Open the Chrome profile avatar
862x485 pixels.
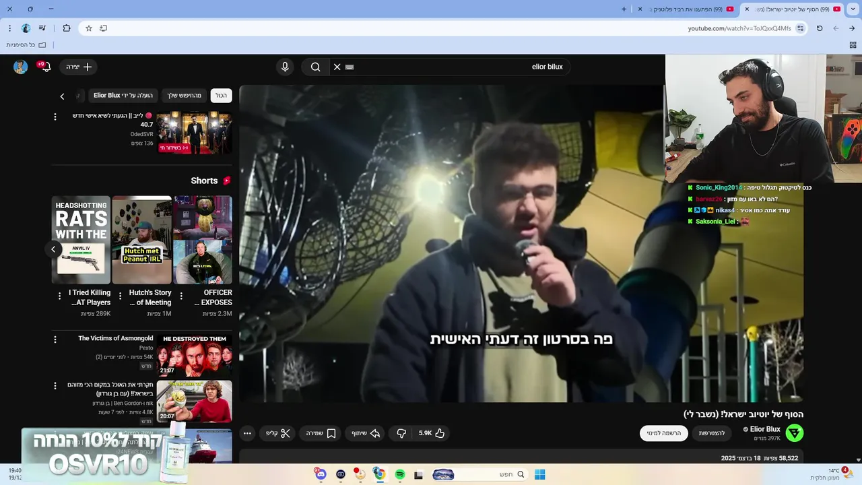point(26,28)
